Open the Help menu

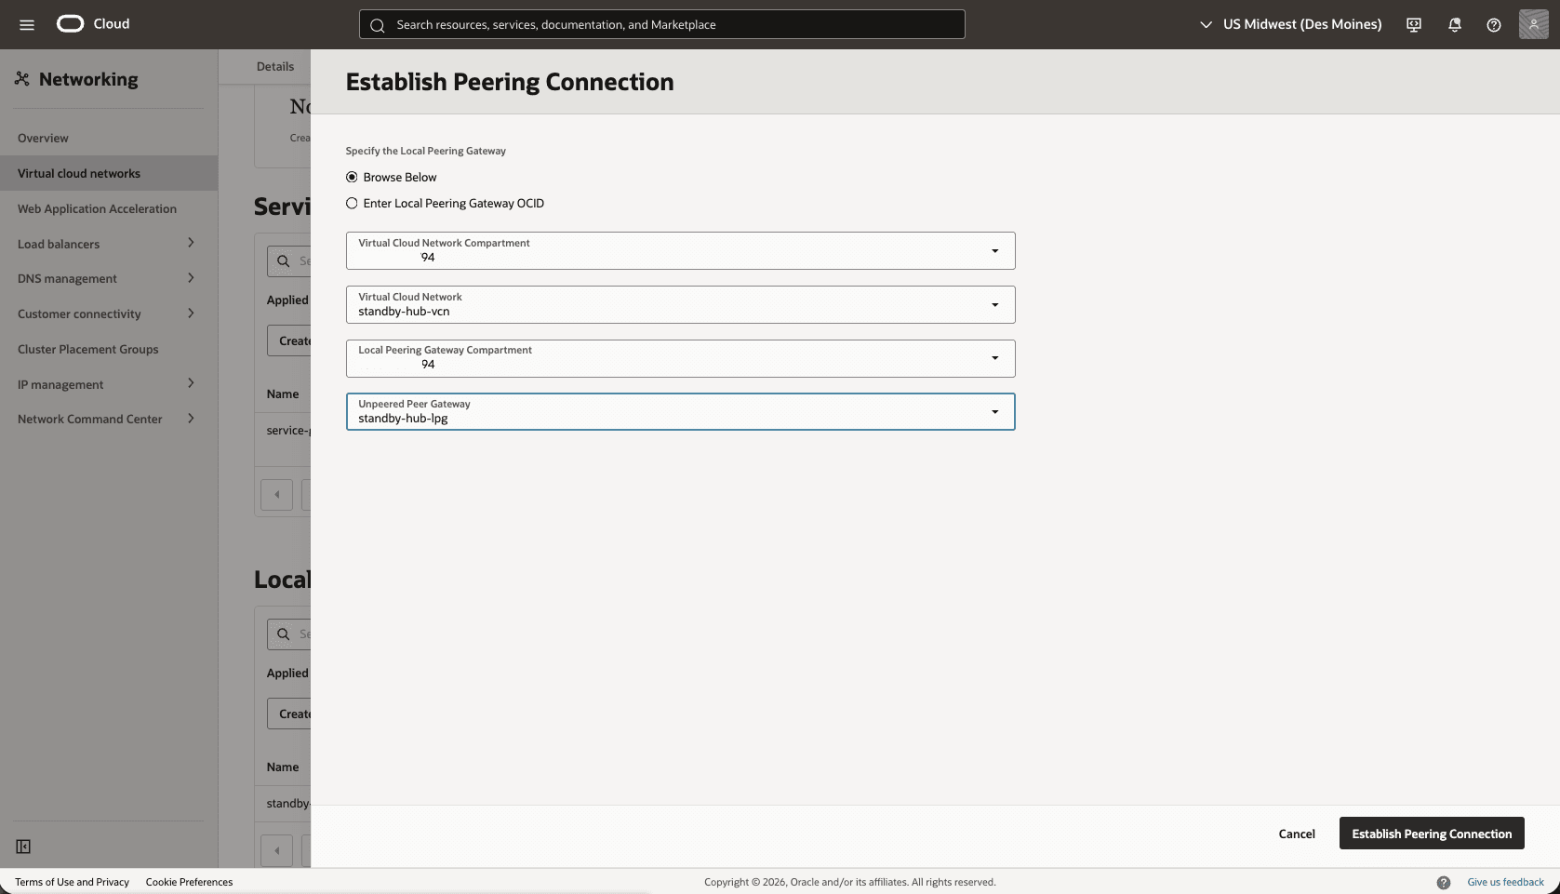point(1494,25)
